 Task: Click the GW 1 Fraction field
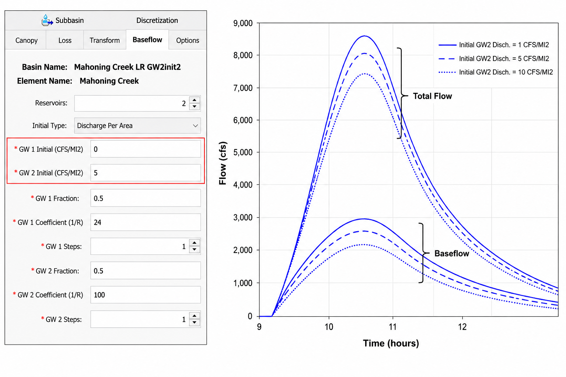coord(146,198)
